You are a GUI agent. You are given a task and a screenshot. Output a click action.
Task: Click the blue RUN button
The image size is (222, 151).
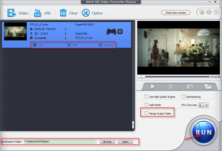point(204,132)
